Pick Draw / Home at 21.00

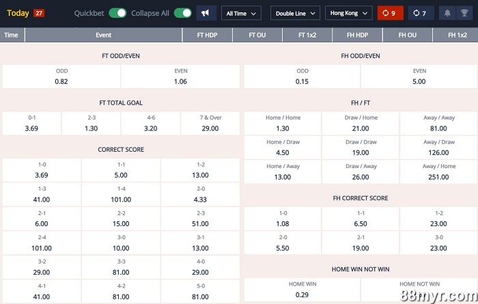click(x=361, y=124)
